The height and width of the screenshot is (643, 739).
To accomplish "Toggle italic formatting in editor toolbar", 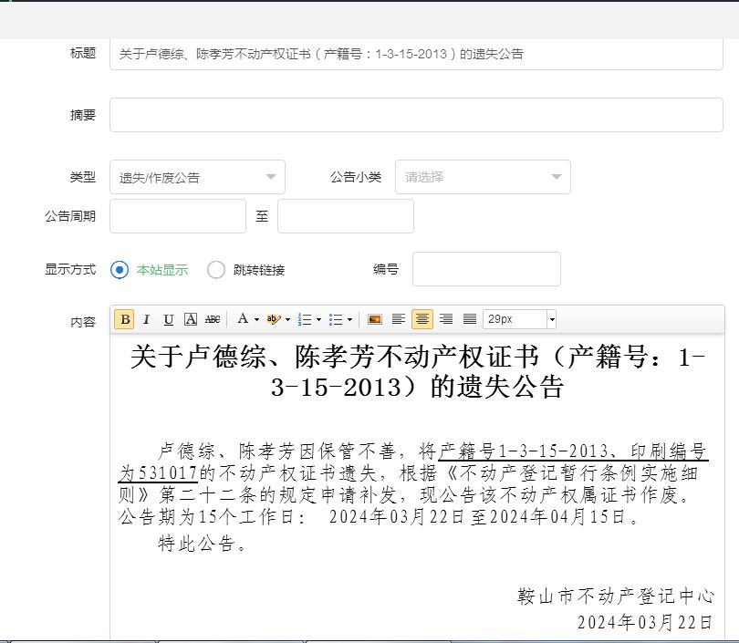I will [x=146, y=319].
